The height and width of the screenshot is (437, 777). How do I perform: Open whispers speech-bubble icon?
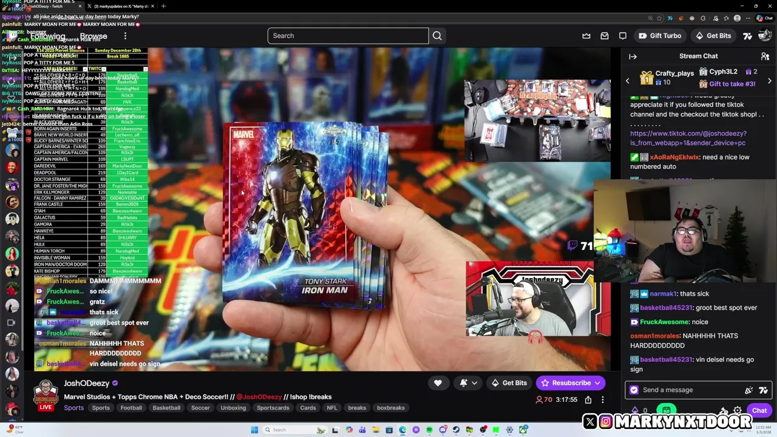coord(623,36)
